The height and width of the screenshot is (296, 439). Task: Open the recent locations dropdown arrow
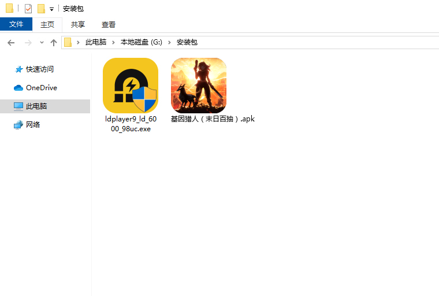(x=42, y=43)
